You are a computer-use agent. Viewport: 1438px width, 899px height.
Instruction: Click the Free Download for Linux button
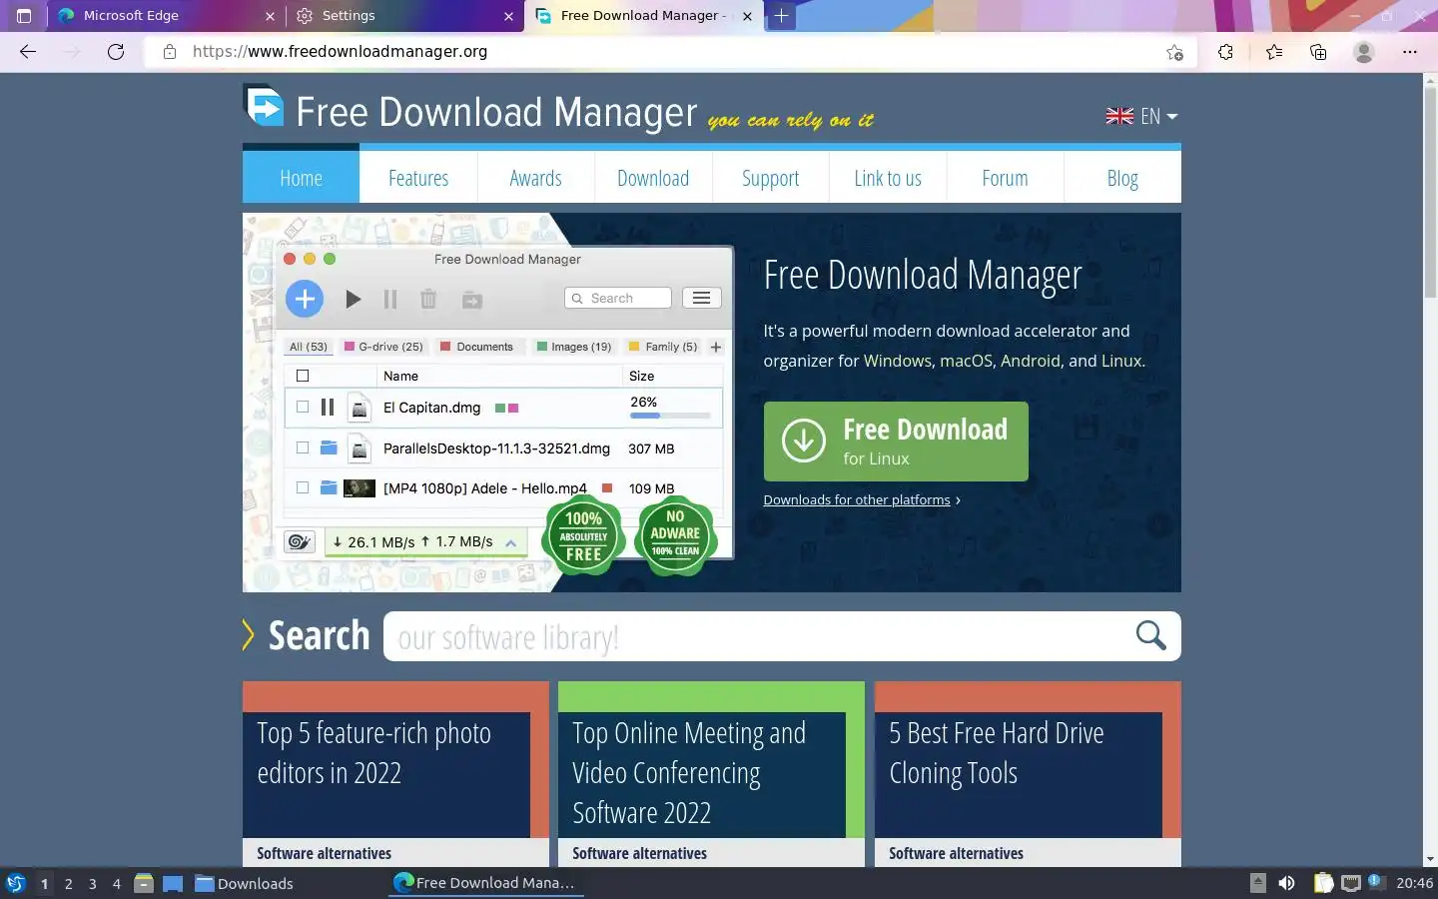tap(896, 442)
